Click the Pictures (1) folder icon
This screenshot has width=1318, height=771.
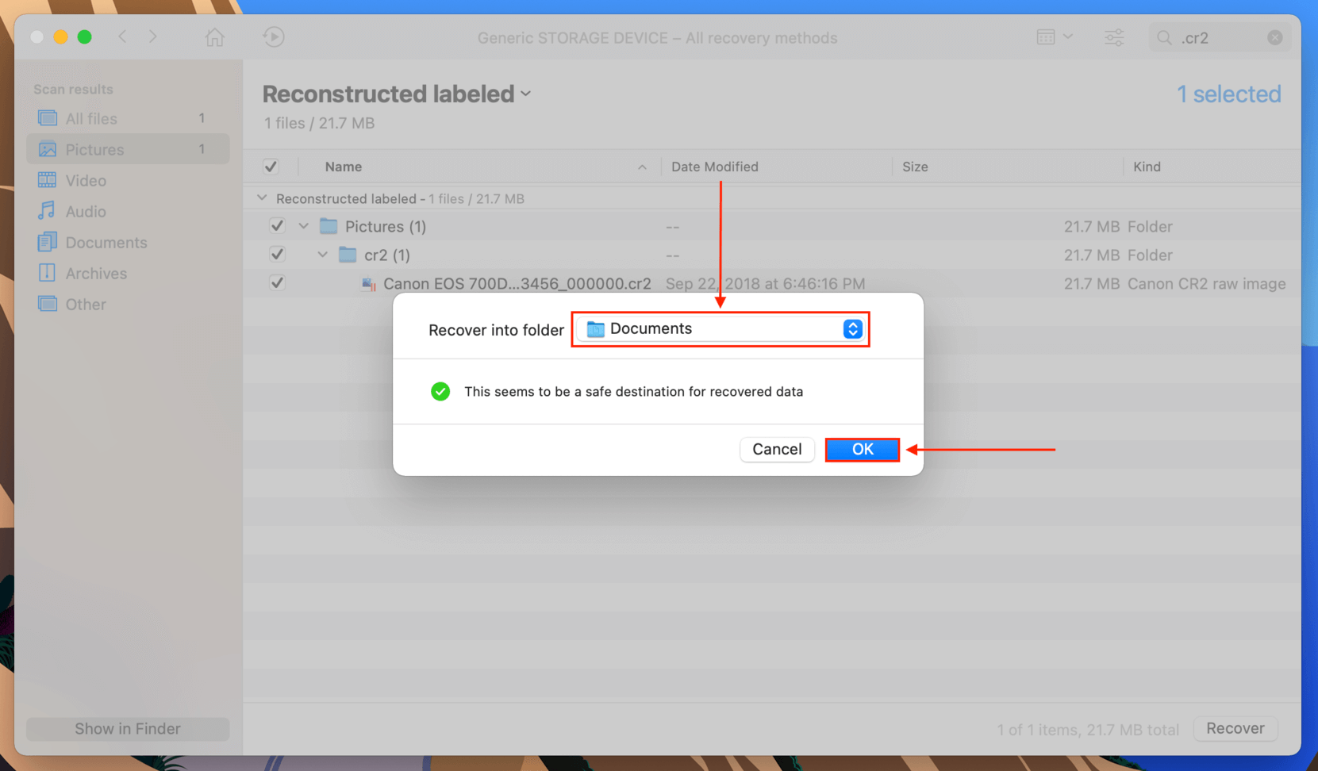pos(329,226)
